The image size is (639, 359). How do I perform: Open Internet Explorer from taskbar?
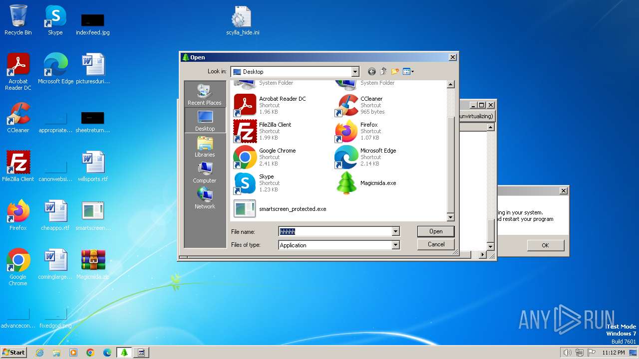[39, 353]
